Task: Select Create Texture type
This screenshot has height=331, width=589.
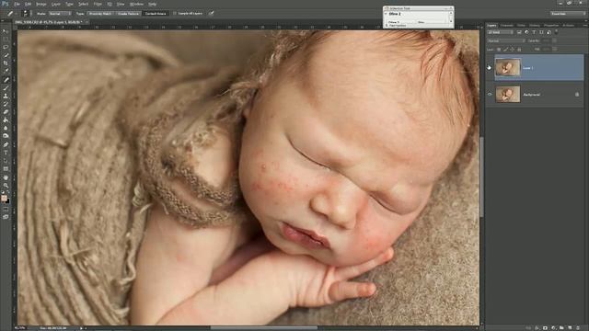Action: 128,14
